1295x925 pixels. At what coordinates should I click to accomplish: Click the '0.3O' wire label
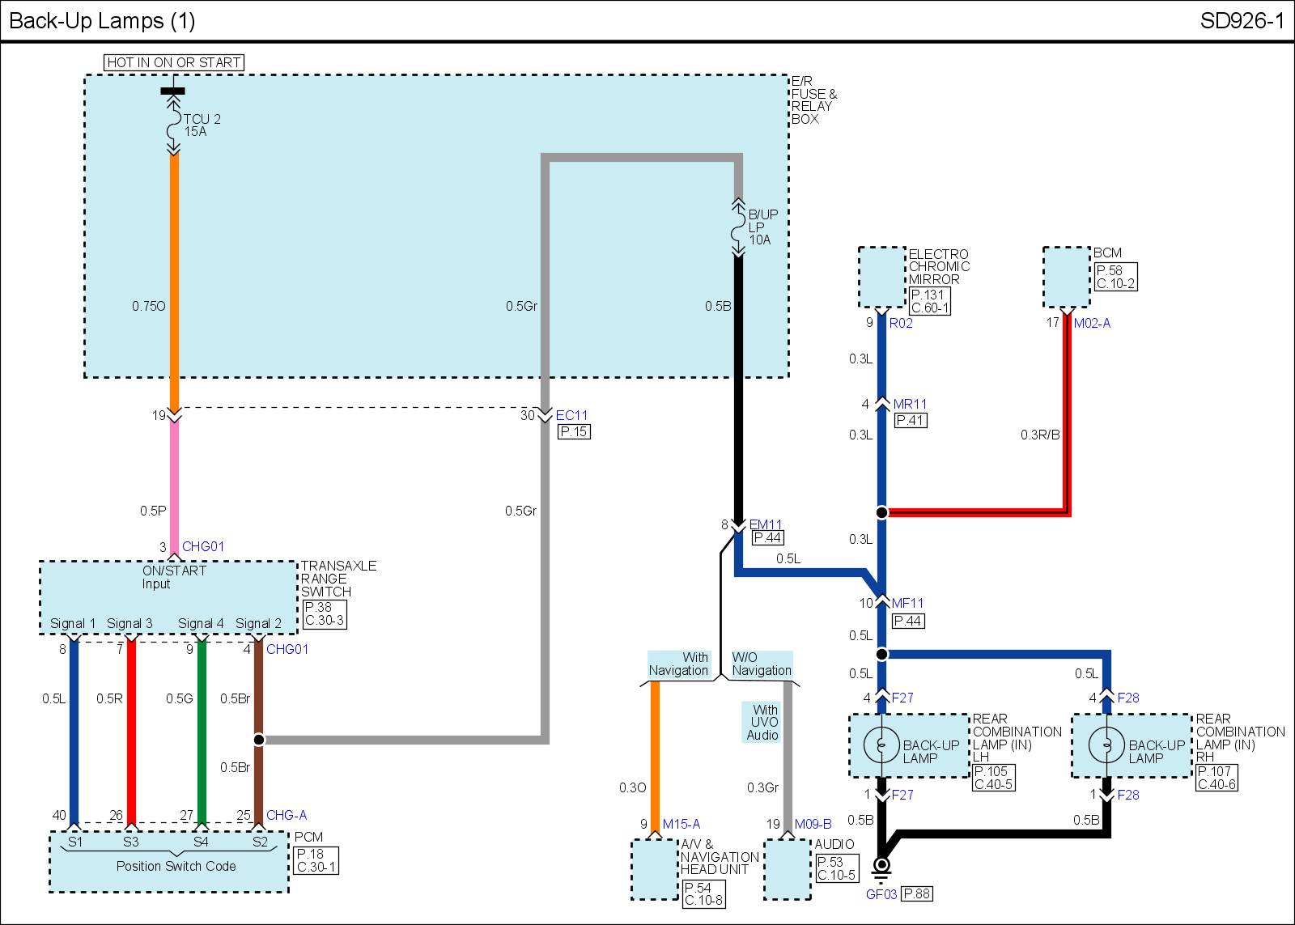click(633, 787)
